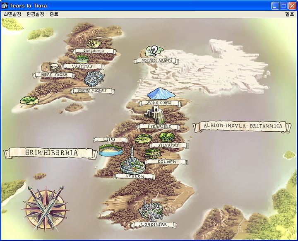Screen dimensions: 298x241
Task: Click the Litus name banner
Action: pyautogui.click(x=109, y=140)
